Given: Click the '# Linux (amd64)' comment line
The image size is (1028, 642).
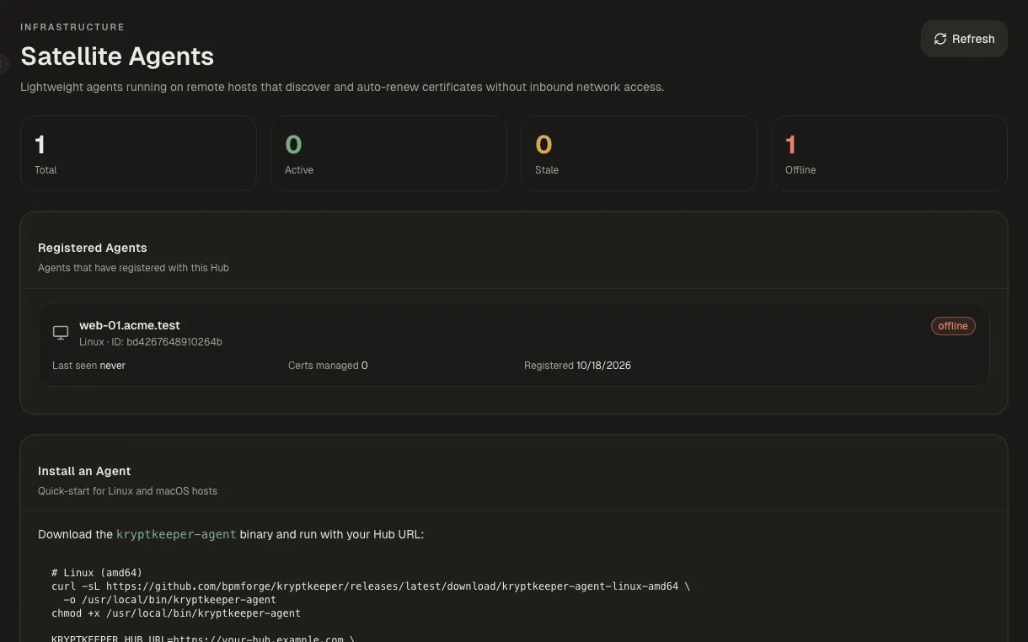Looking at the screenshot, I should coord(97,573).
